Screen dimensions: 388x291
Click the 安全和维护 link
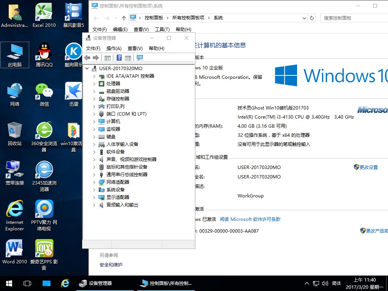[111, 265]
